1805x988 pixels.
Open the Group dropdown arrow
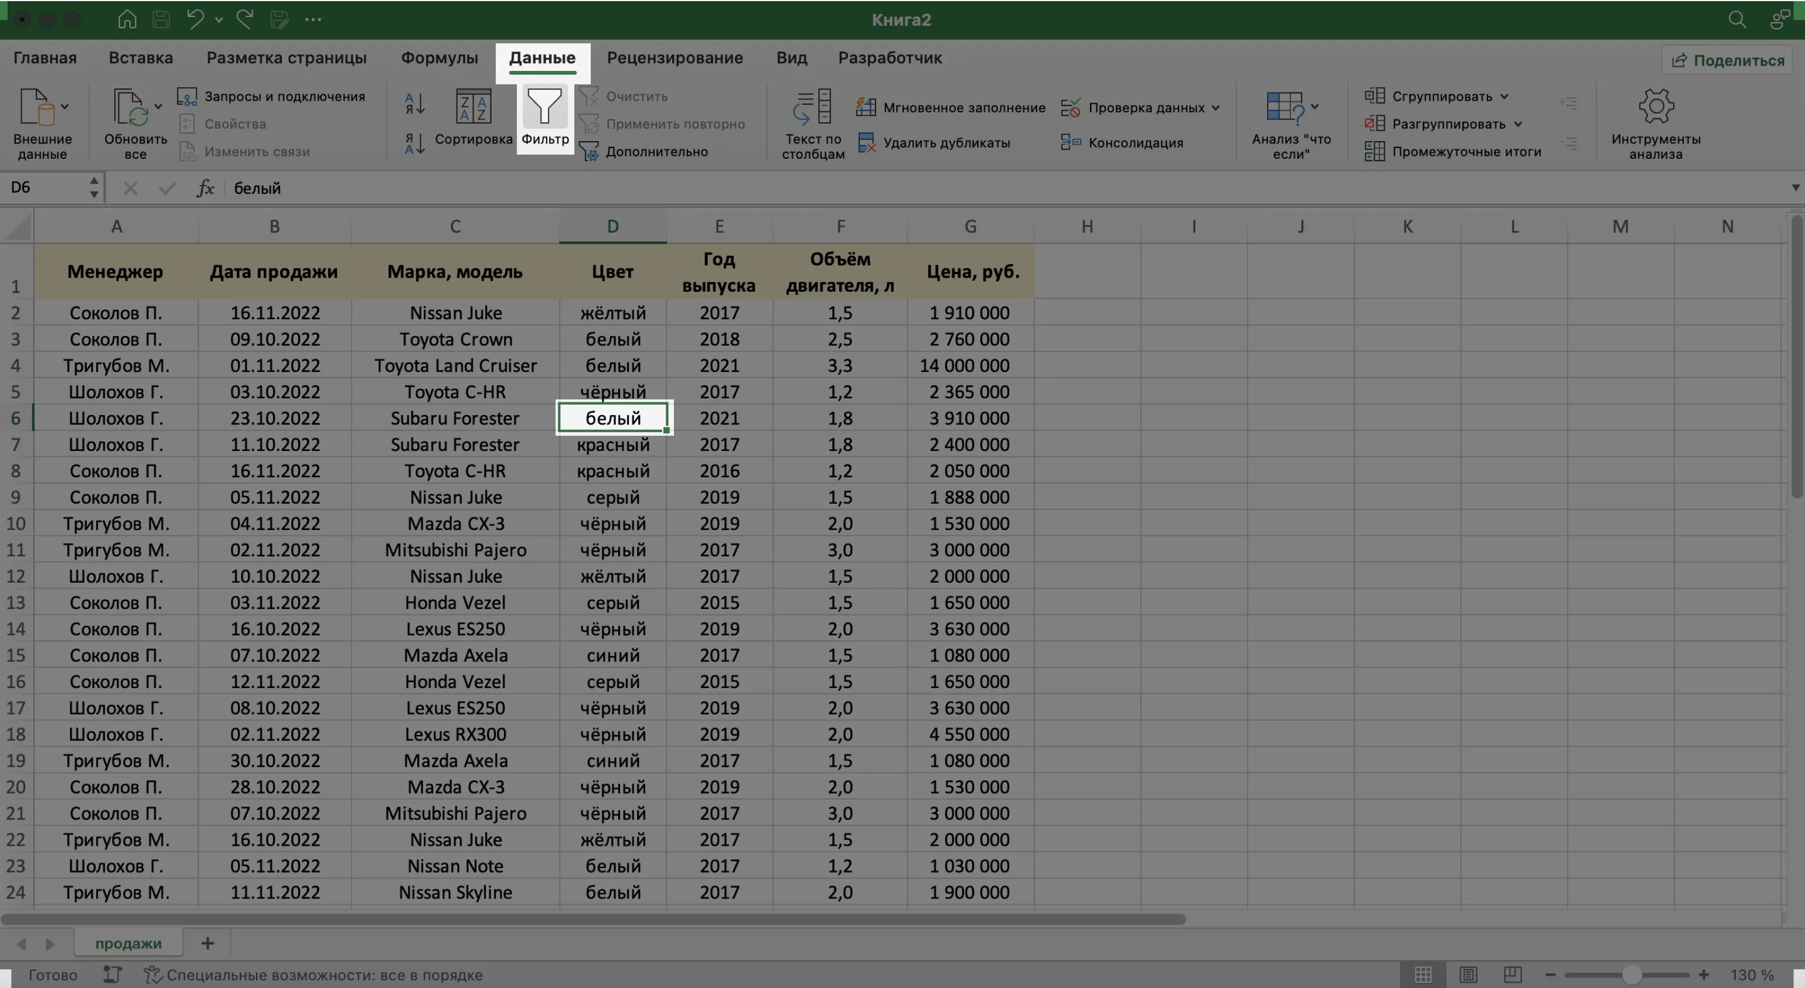pyautogui.click(x=1504, y=97)
